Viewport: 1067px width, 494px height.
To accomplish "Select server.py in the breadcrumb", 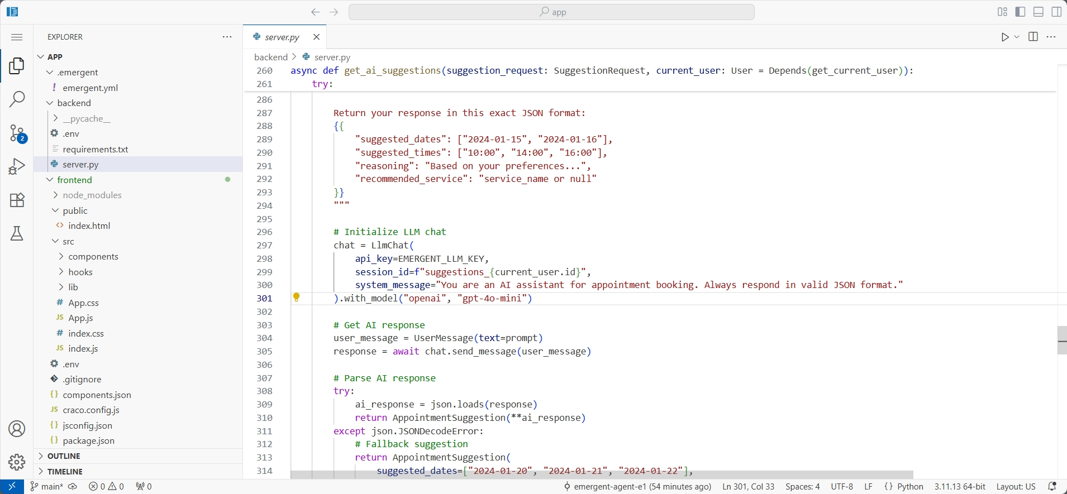I will point(332,57).
